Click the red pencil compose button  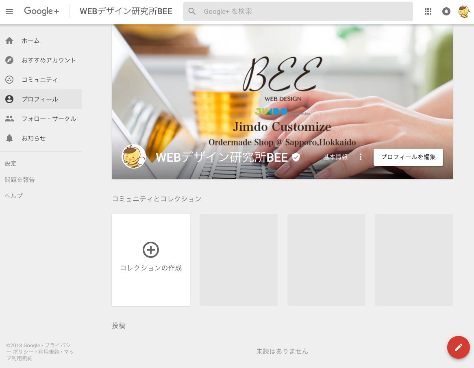click(458, 347)
